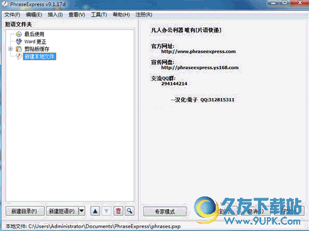Select the 新建本地文件 tree item
This screenshot has width=309, height=231.
(40, 56)
